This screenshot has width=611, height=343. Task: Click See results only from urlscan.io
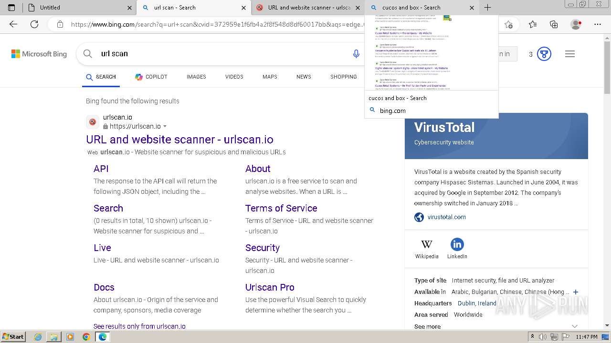(139, 326)
